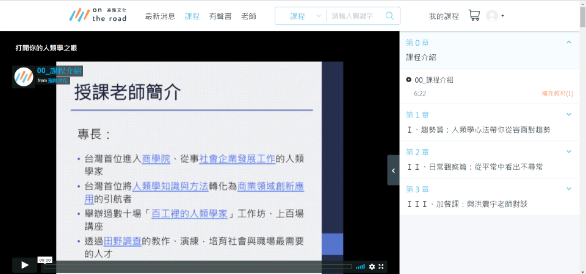This screenshot has width=586, height=274.
Task: Click play indicator beside 00_課程介紹 lesson
Action: (x=408, y=79)
